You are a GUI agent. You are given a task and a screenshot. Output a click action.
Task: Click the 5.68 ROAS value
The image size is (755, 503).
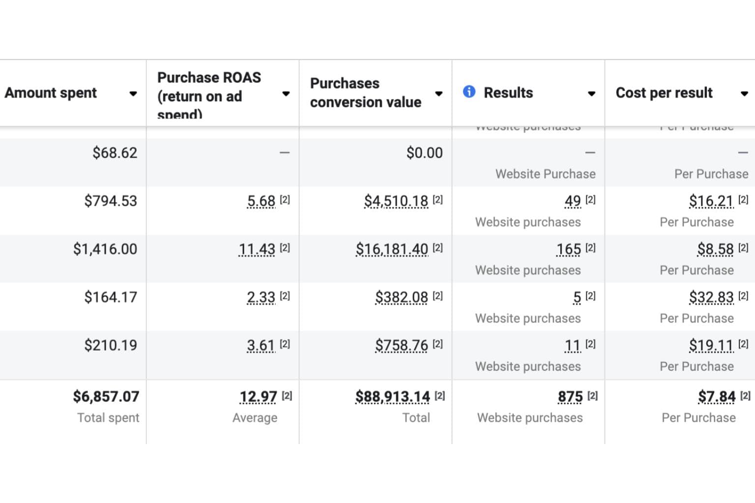261,201
